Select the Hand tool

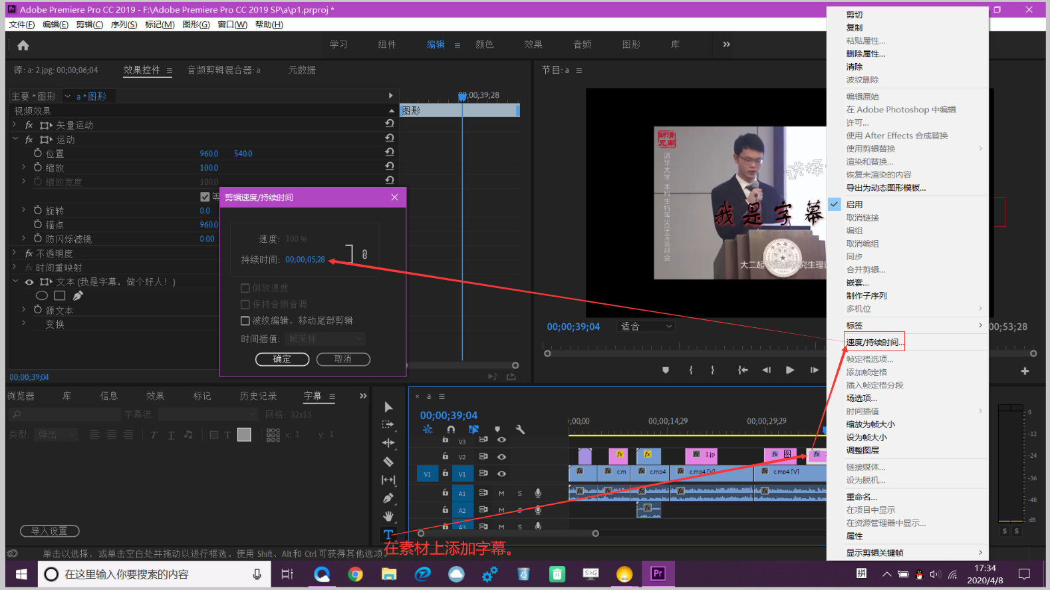388,516
